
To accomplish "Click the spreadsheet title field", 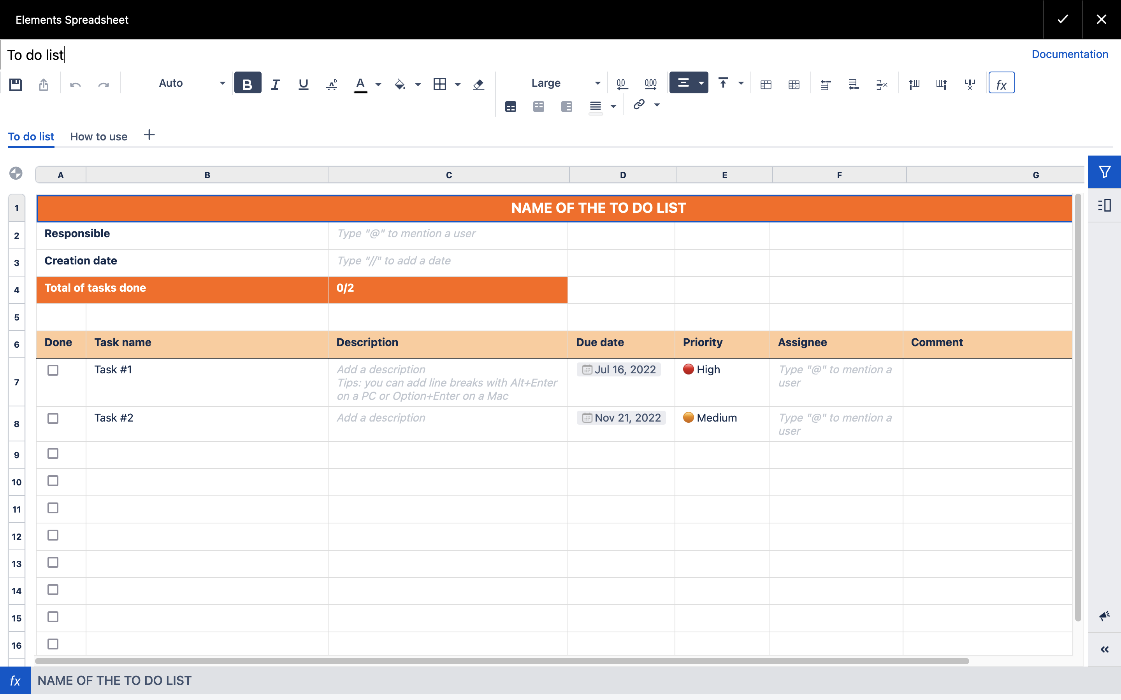I will tap(36, 54).
